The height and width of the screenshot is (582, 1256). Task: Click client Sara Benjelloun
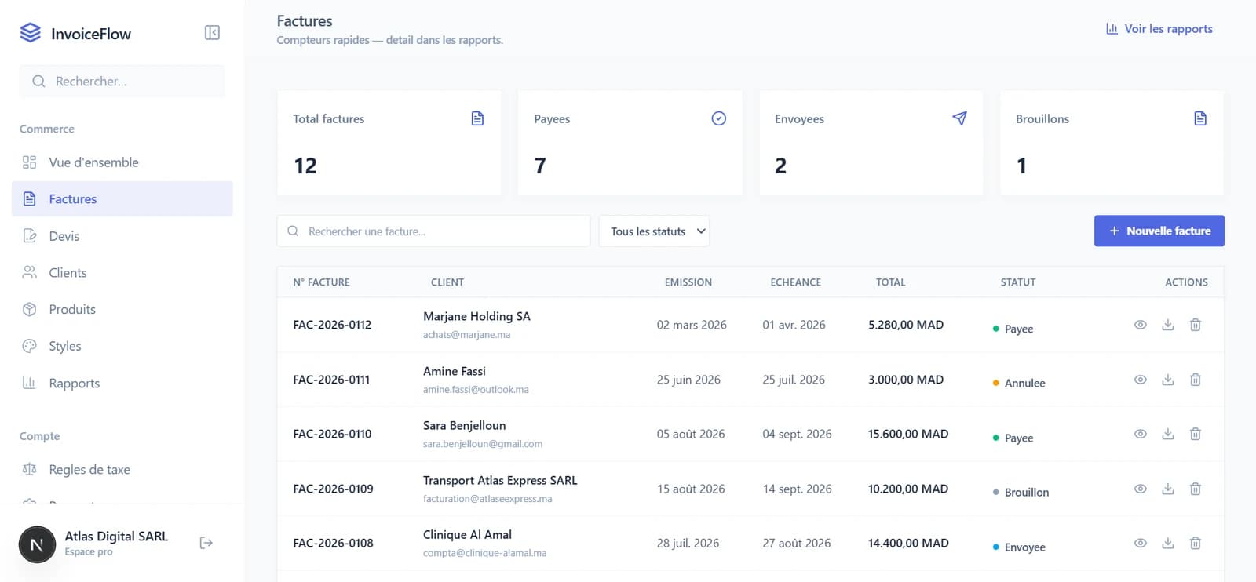point(465,426)
